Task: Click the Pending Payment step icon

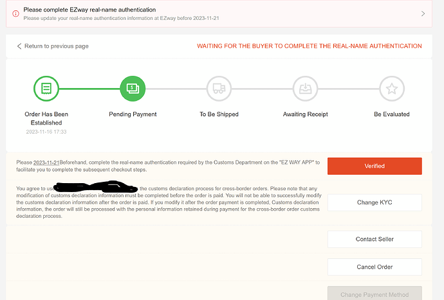Action: (x=133, y=88)
